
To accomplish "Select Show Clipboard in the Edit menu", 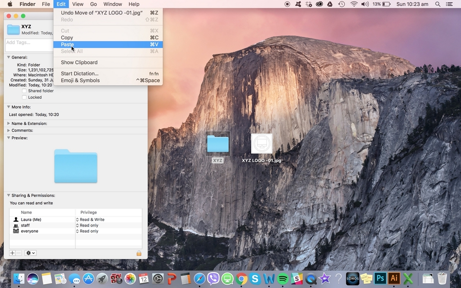I will pos(79,62).
